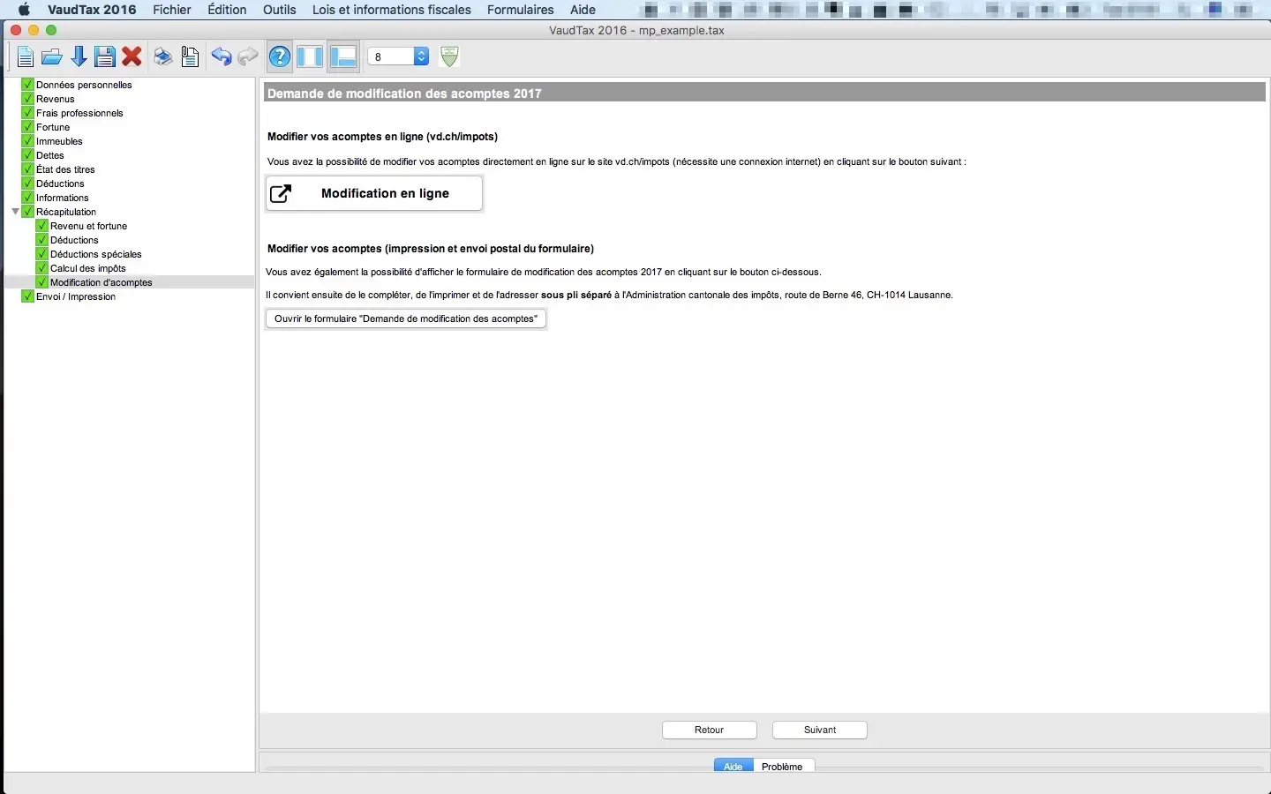Open an existing file with folder icon
The image size is (1271, 794).
[52, 57]
